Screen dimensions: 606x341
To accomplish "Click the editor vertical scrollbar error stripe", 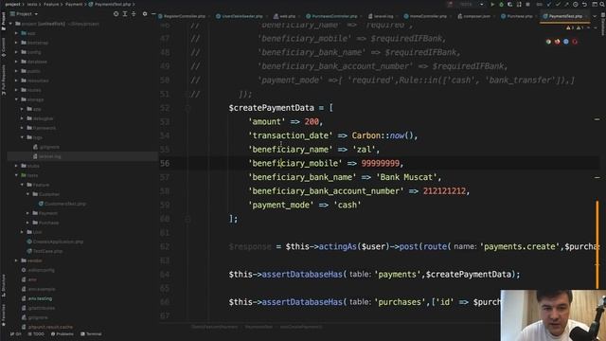I will pos(597,244).
